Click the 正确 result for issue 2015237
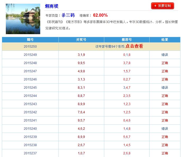This screenshot has width=181, height=157. click(x=165, y=153)
